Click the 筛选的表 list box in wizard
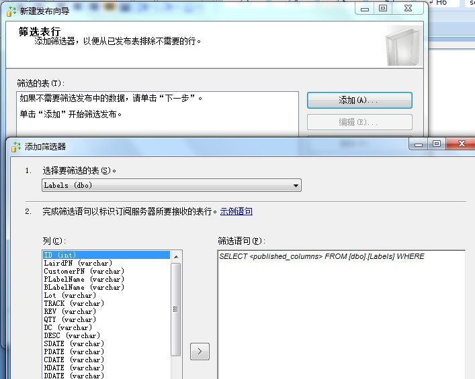This screenshot has height=379, width=475. click(x=157, y=114)
